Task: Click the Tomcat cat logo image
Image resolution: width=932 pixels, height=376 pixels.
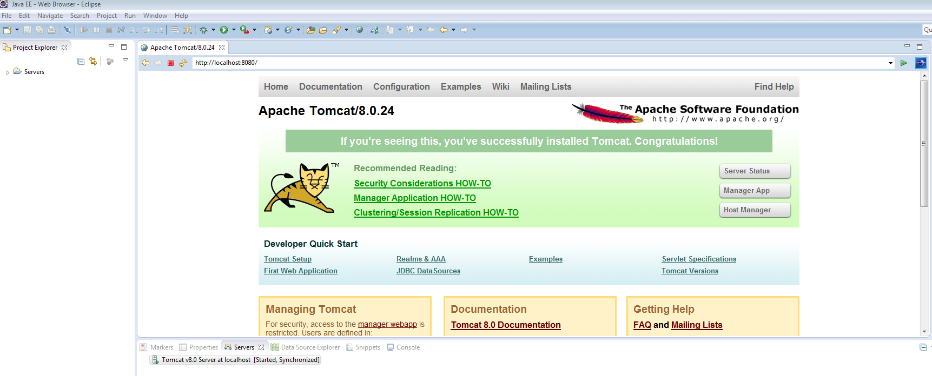Action: point(302,189)
